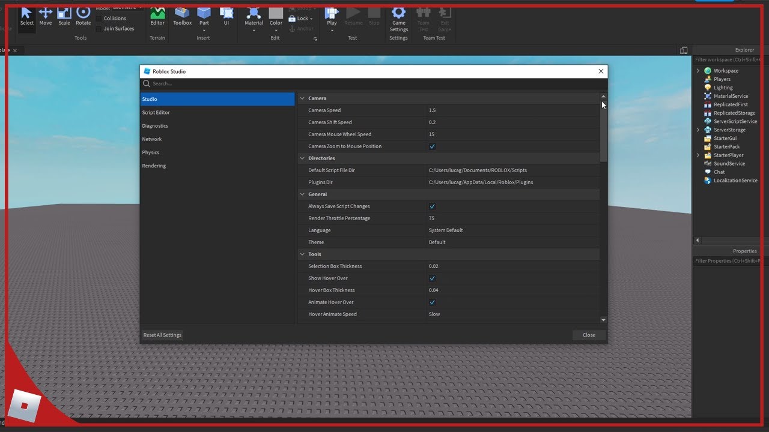Expand the Workspace tree node

click(698, 71)
